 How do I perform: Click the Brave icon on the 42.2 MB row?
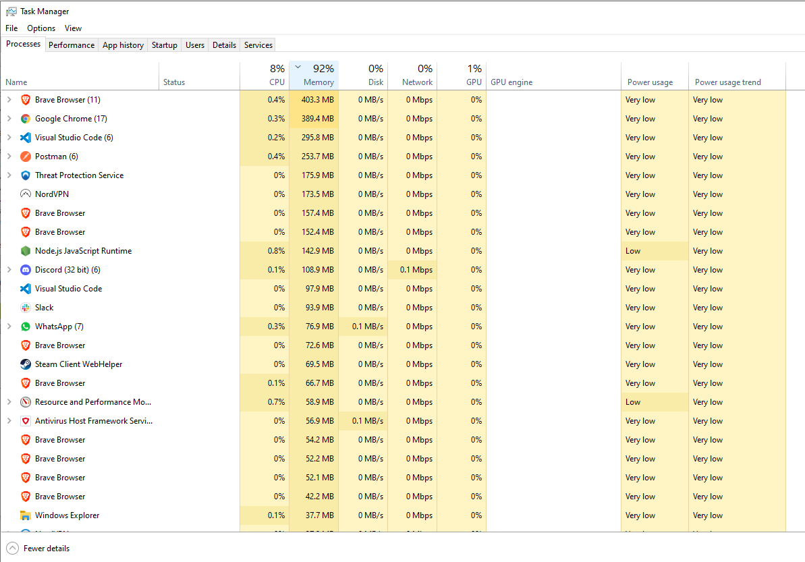pyautogui.click(x=25, y=497)
